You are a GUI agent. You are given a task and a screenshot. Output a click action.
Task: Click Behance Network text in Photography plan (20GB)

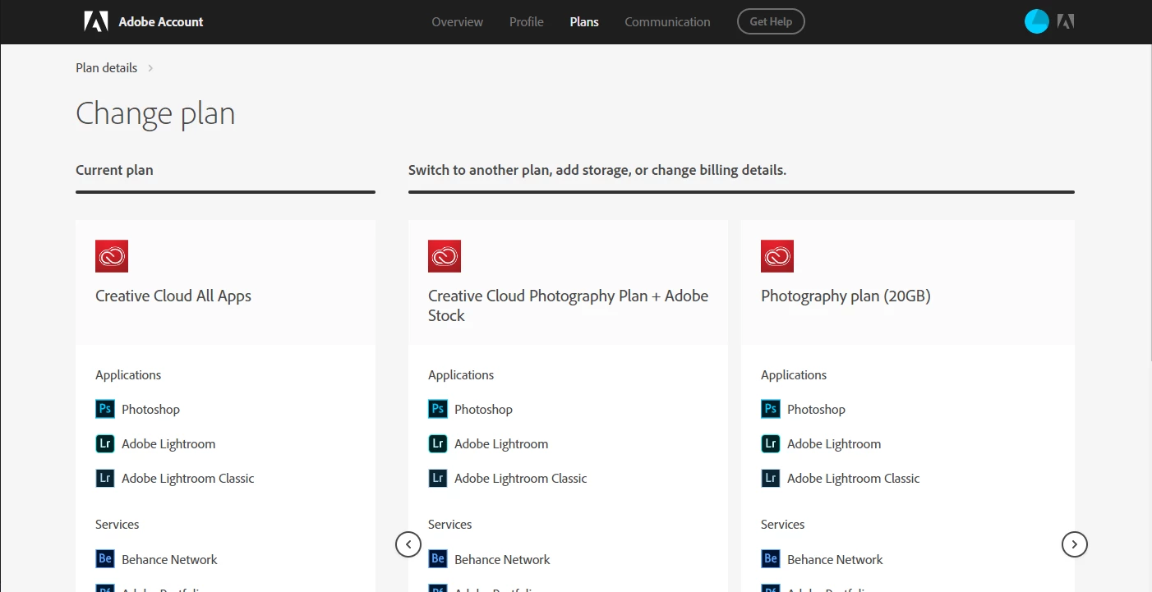(835, 559)
